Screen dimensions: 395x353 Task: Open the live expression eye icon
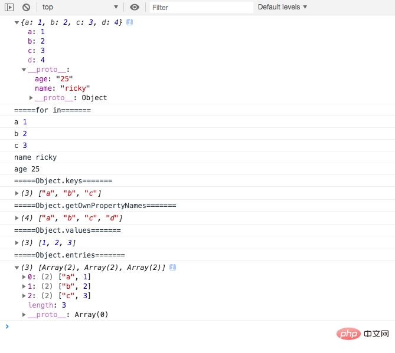point(135,7)
